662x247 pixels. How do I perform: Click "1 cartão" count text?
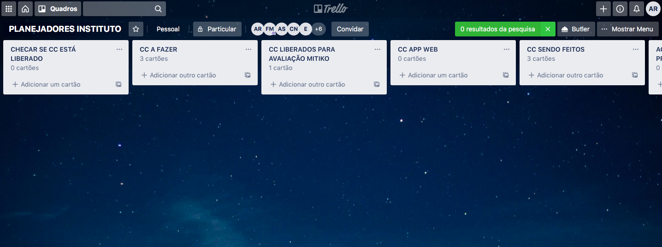[281, 68]
